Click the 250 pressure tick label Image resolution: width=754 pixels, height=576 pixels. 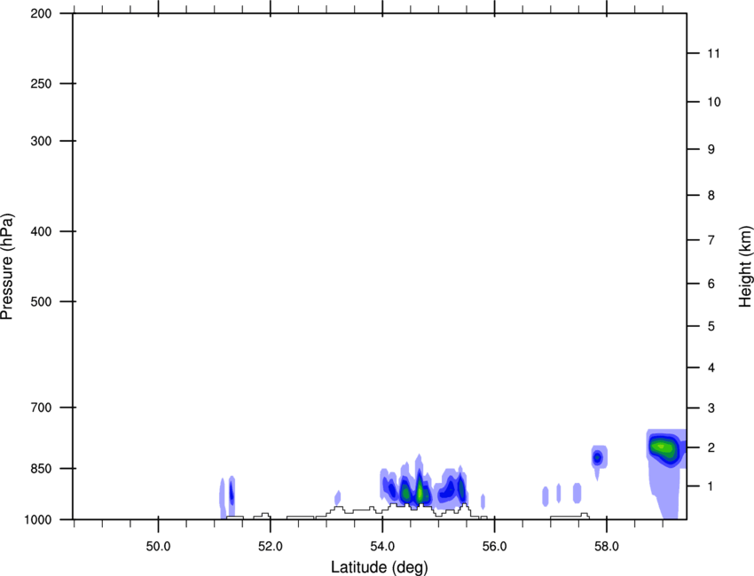click(41, 83)
